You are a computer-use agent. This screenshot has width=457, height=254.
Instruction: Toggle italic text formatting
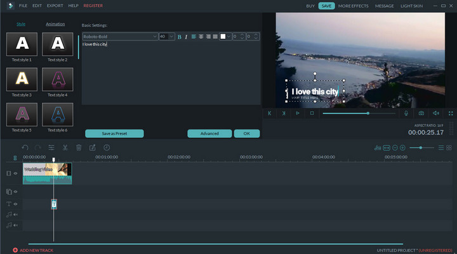pos(186,37)
